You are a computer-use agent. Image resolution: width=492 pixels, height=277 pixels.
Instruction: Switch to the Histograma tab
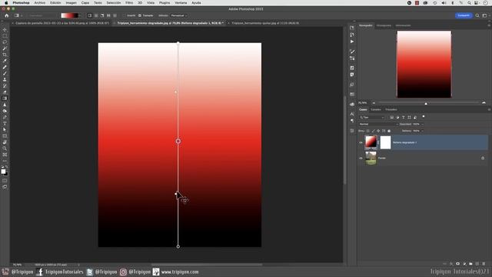[384, 25]
